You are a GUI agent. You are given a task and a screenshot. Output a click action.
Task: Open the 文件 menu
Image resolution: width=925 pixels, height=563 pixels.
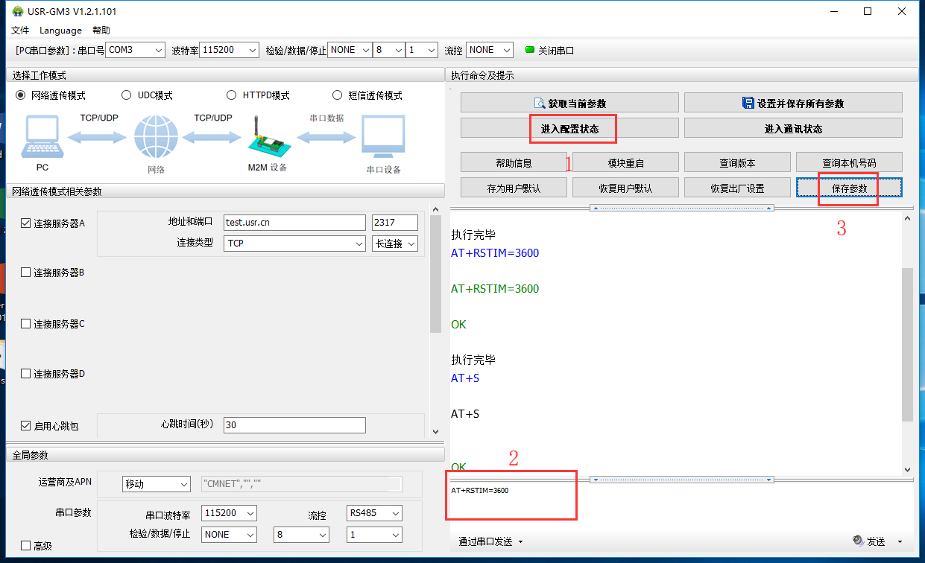tap(20, 31)
